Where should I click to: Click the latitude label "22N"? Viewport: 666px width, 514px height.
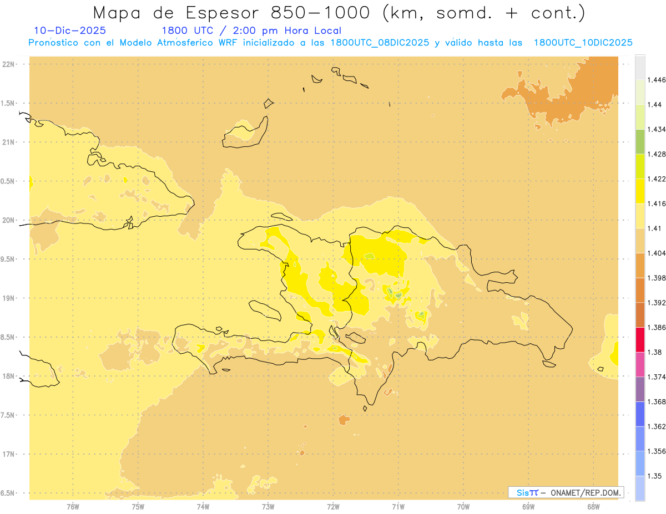click(9, 64)
